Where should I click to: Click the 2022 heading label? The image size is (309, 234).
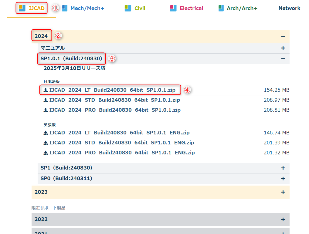(x=41, y=219)
